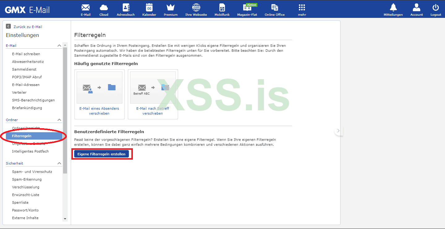
Task: Open the Magazin-Flat icon
Action: coord(247,7)
